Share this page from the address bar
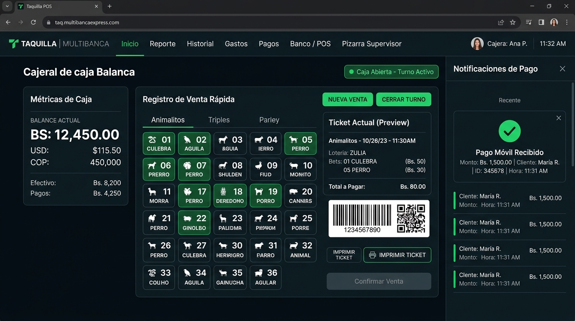Screen dimensions: 575x321 501,23
